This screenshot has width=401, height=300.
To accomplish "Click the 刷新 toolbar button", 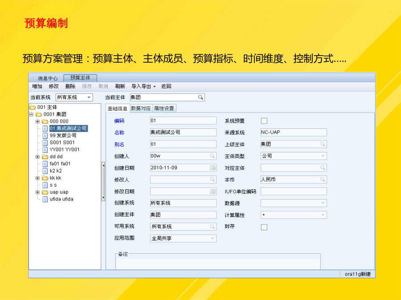I will tap(120, 86).
